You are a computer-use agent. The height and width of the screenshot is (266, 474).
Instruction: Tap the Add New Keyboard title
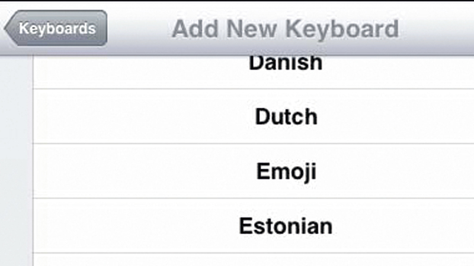(285, 28)
